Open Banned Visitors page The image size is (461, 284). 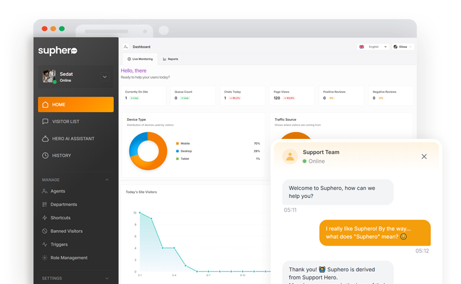[66, 231]
